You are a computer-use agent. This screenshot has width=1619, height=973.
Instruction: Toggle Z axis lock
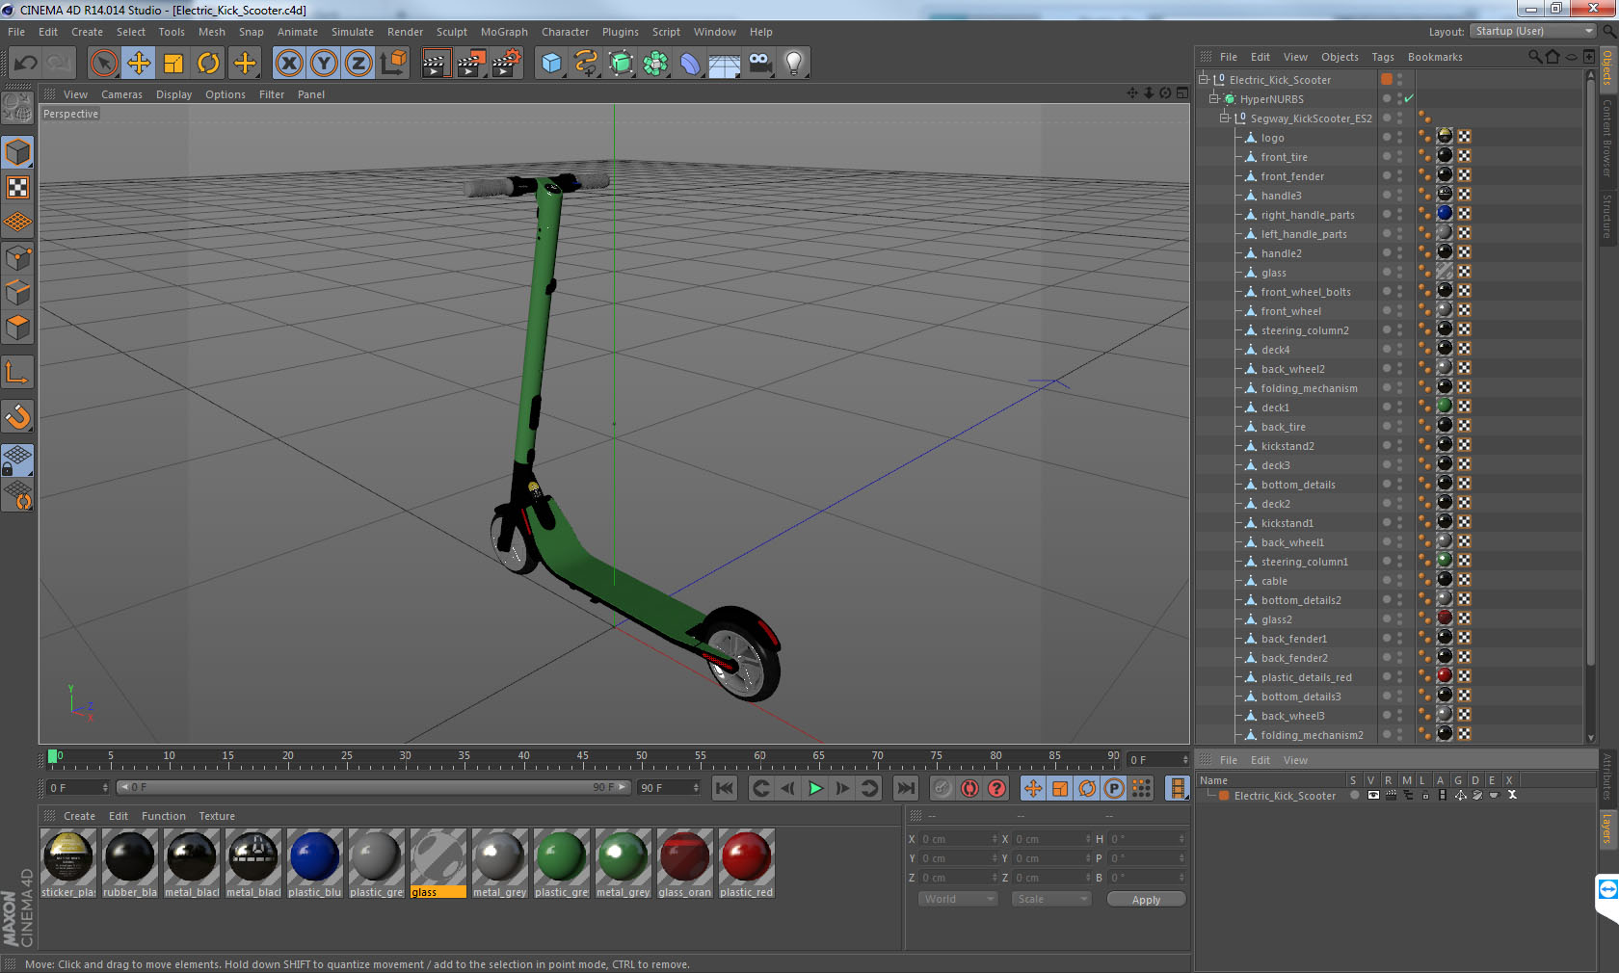(x=358, y=64)
